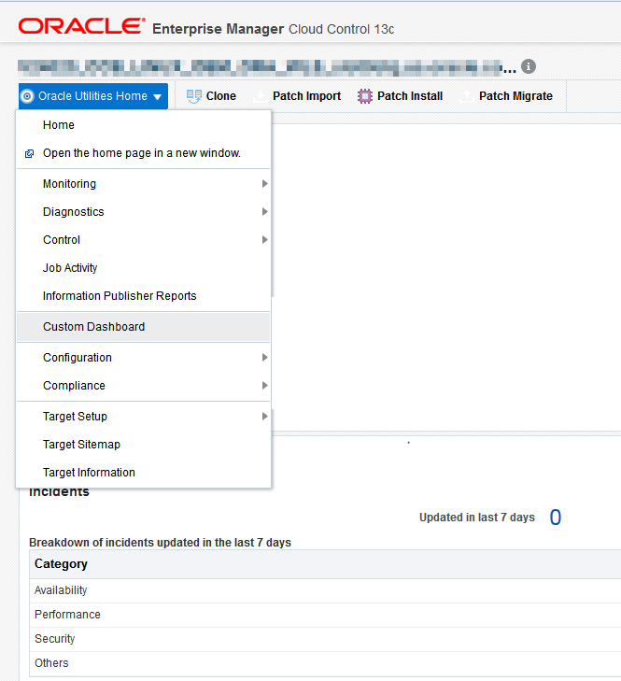The image size is (621, 681).
Task: Open the Oracle Utilities Home dropdown menu
Action: (x=93, y=96)
